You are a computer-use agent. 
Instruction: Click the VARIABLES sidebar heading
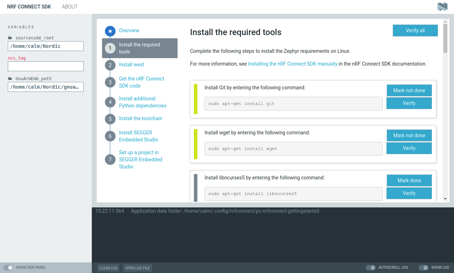21,27
